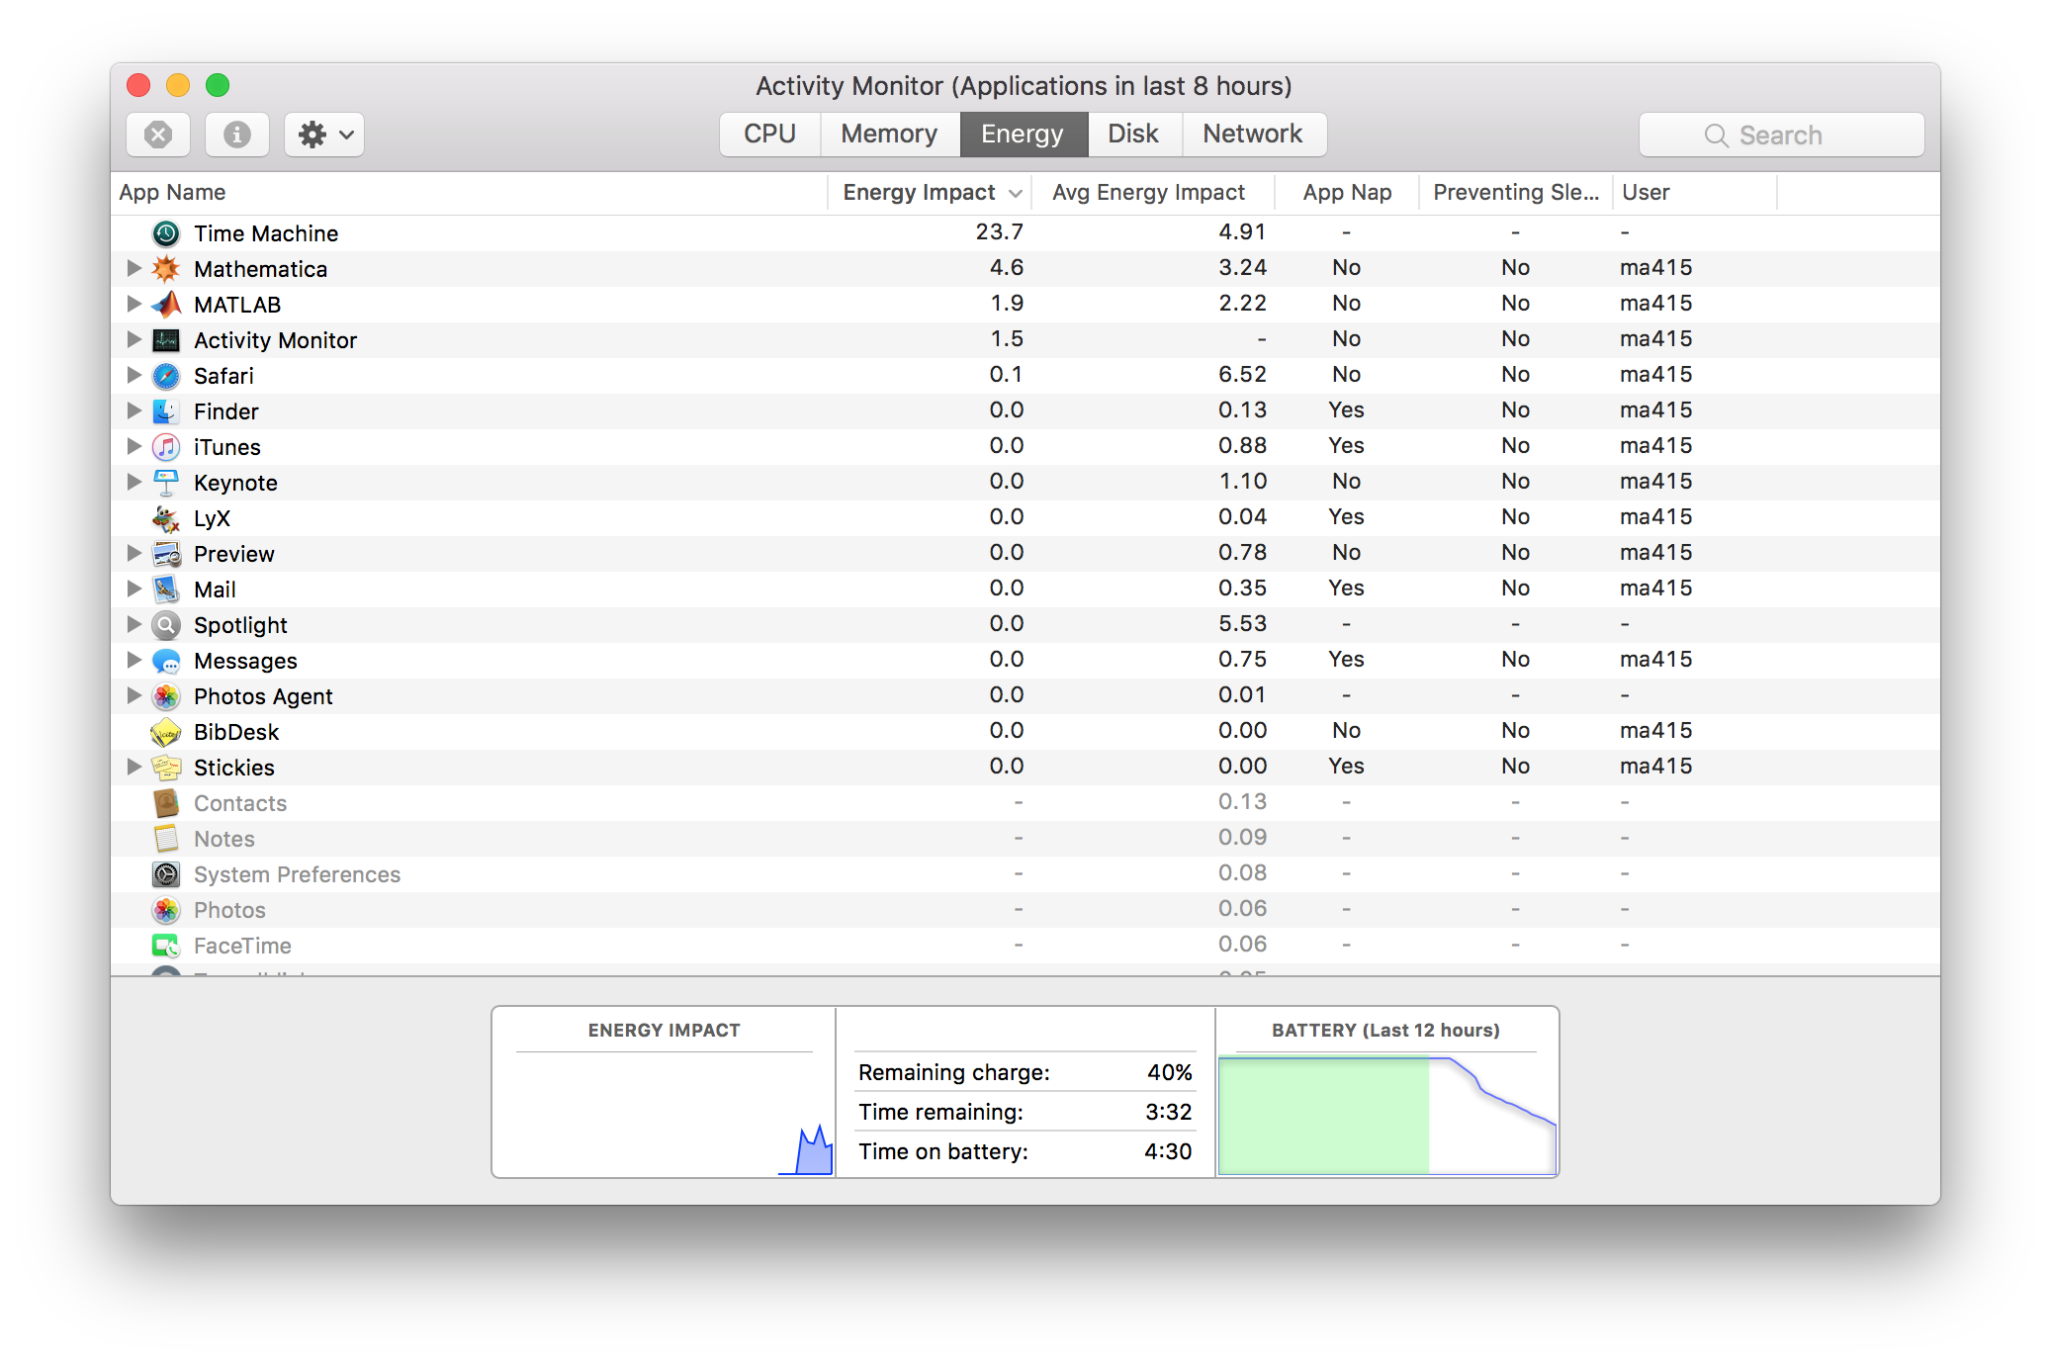Select the Remaining charge 40% row
Viewport: 2051px width, 1363px height.
click(1025, 1072)
